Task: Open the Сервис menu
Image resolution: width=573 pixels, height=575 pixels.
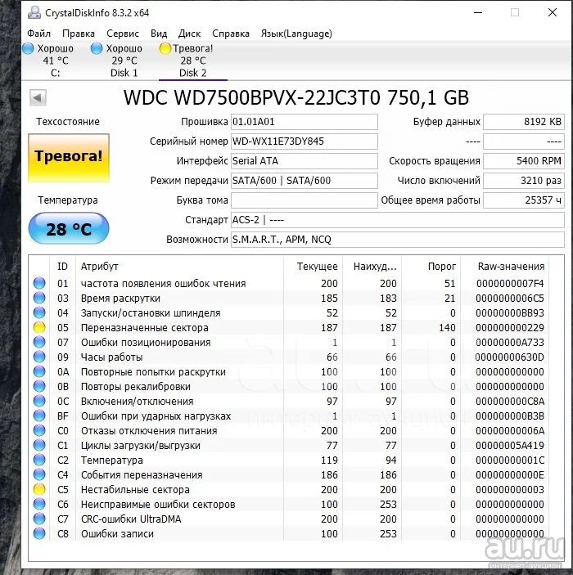Action: 123,34
